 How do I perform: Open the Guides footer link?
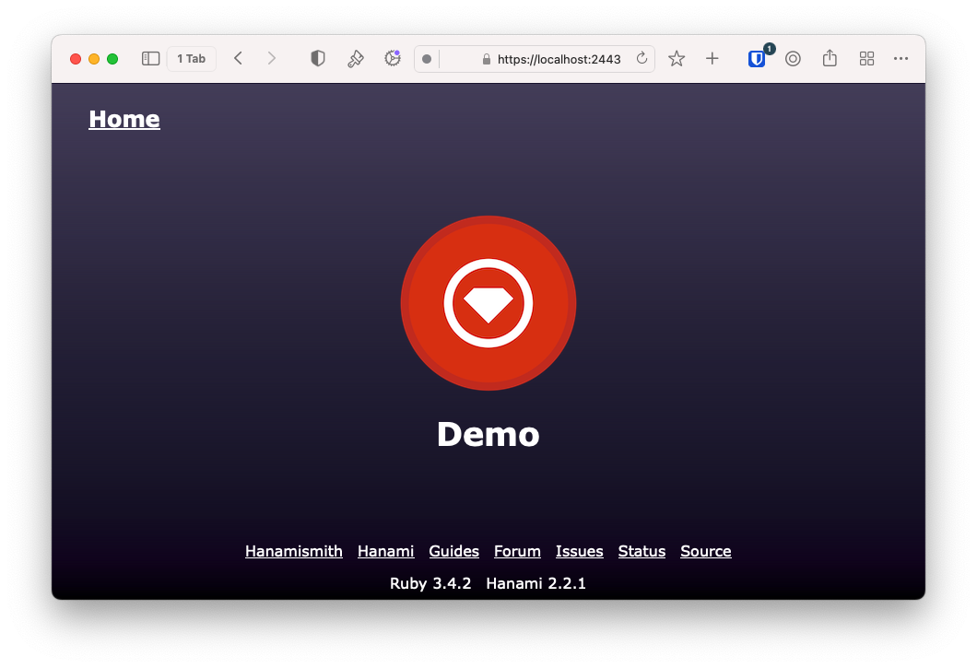453,552
